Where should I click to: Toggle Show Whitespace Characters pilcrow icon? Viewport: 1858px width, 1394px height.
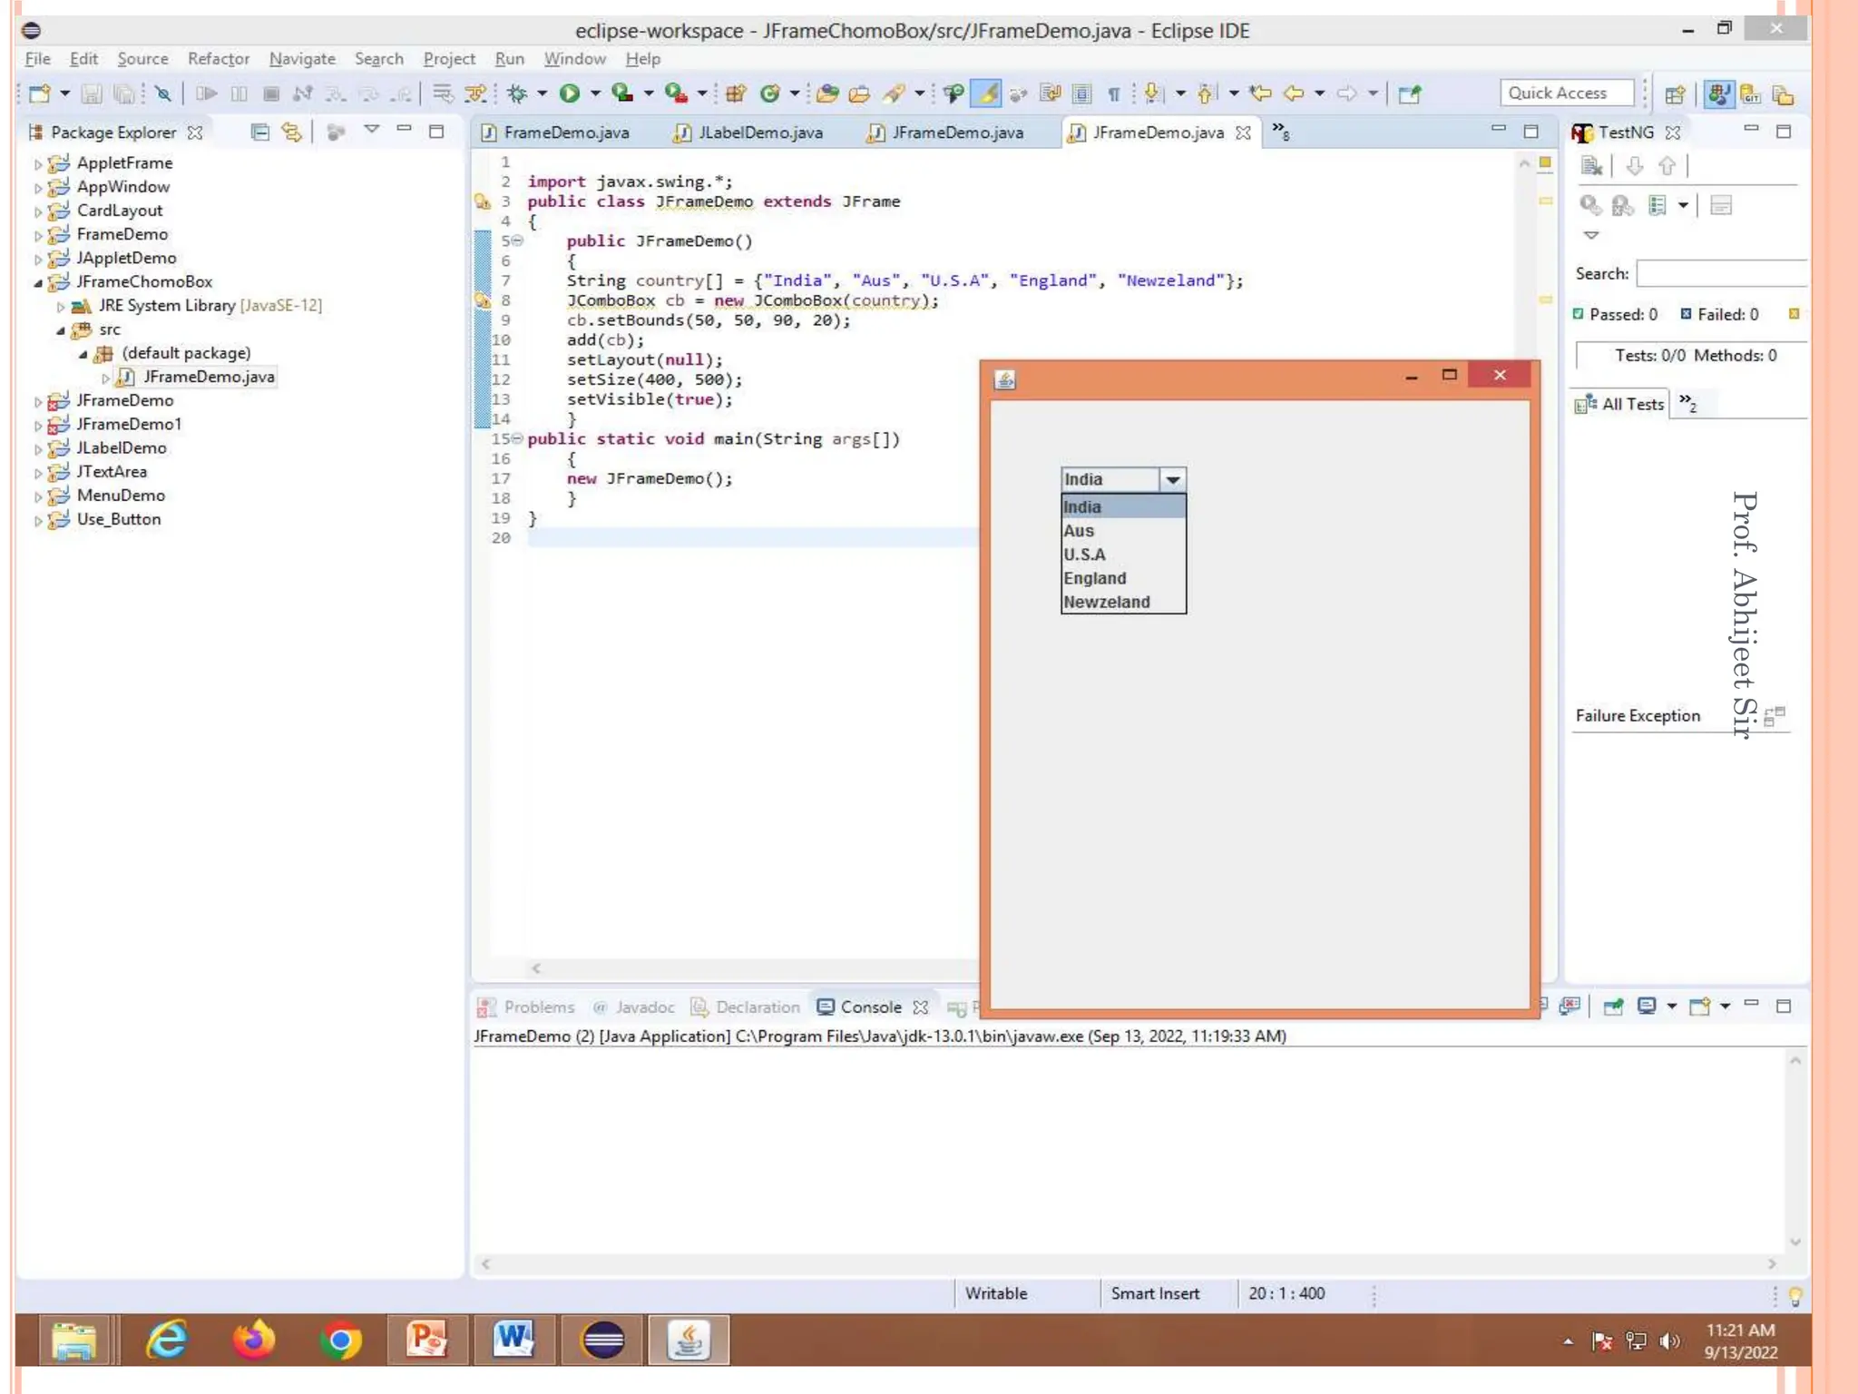(1113, 93)
